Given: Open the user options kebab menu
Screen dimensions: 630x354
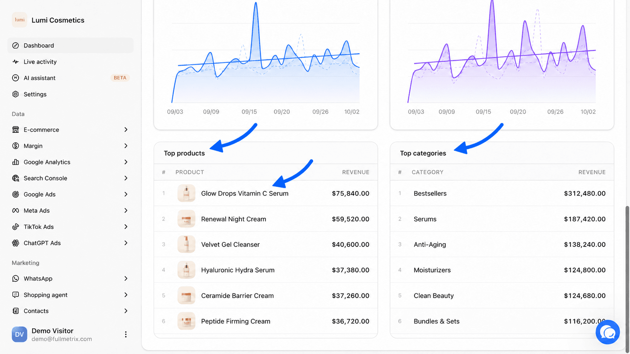Looking at the screenshot, I should tap(125, 334).
